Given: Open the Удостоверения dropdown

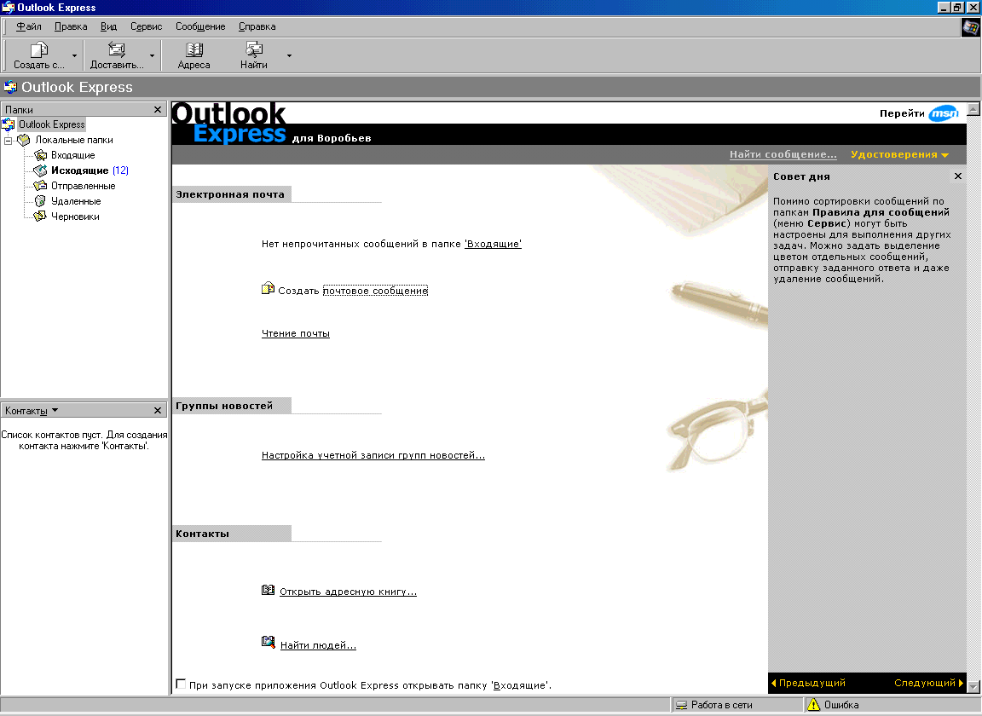Looking at the screenshot, I should (x=899, y=155).
